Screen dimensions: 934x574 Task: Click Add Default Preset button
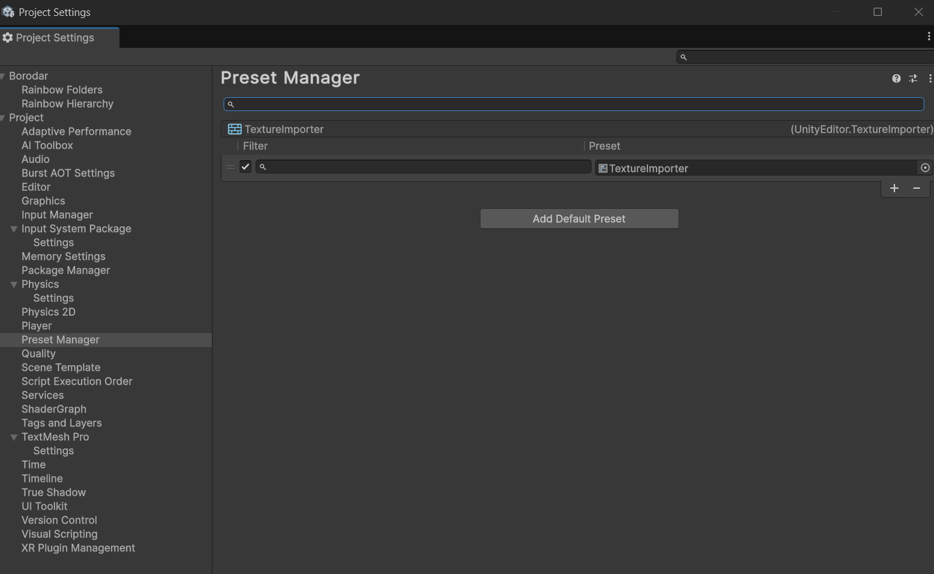point(579,219)
